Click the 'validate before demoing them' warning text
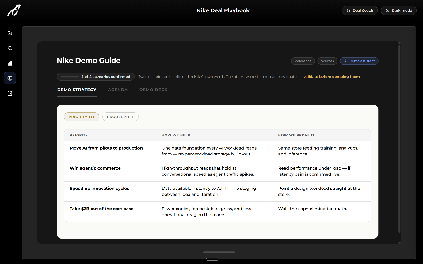The height and width of the screenshot is (264, 423). click(x=332, y=77)
